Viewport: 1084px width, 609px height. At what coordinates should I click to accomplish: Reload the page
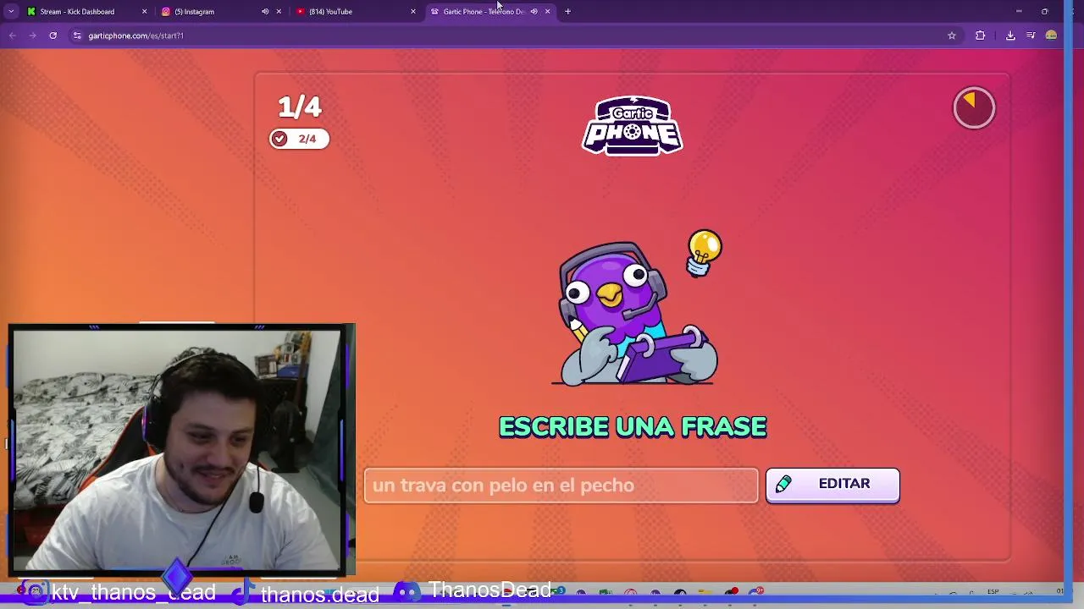[x=53, y=36]
